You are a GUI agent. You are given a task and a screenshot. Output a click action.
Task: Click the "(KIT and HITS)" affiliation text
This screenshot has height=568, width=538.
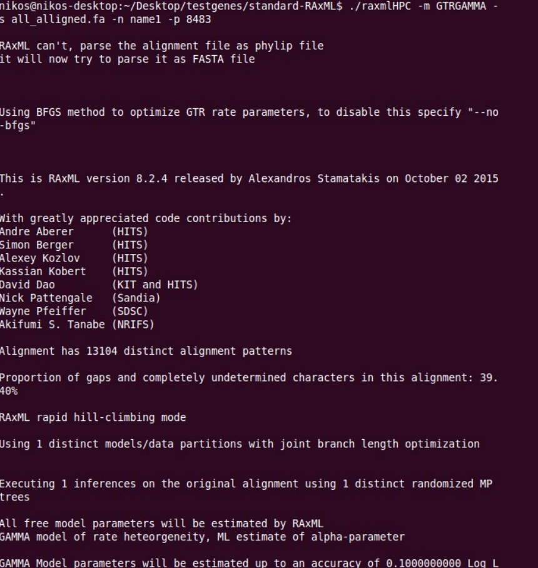[155, 285]
